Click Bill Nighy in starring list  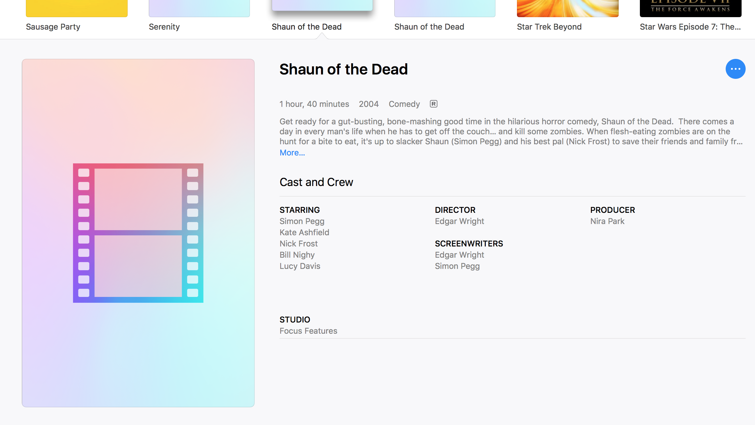pyautogui.click(x=297, y=255)
